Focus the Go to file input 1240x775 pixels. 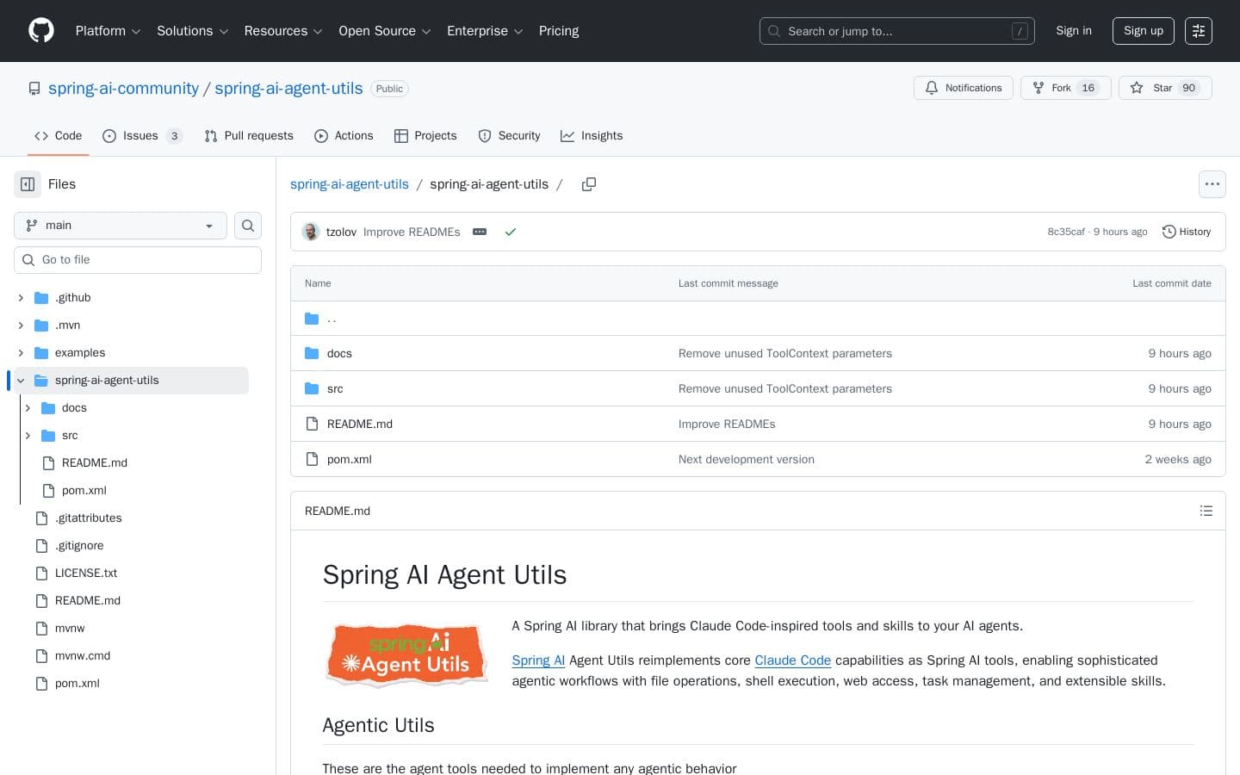(138, 259)
